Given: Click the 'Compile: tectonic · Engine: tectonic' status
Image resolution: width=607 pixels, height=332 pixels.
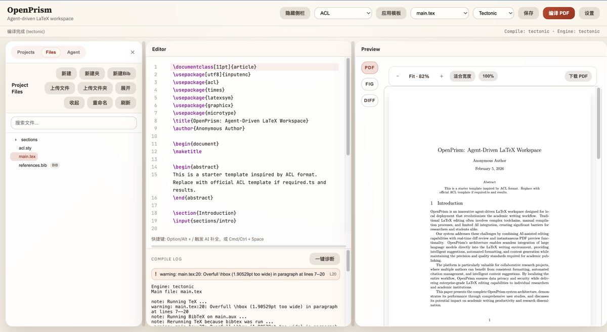Looking at the screenshot, I should pos(552,31).
